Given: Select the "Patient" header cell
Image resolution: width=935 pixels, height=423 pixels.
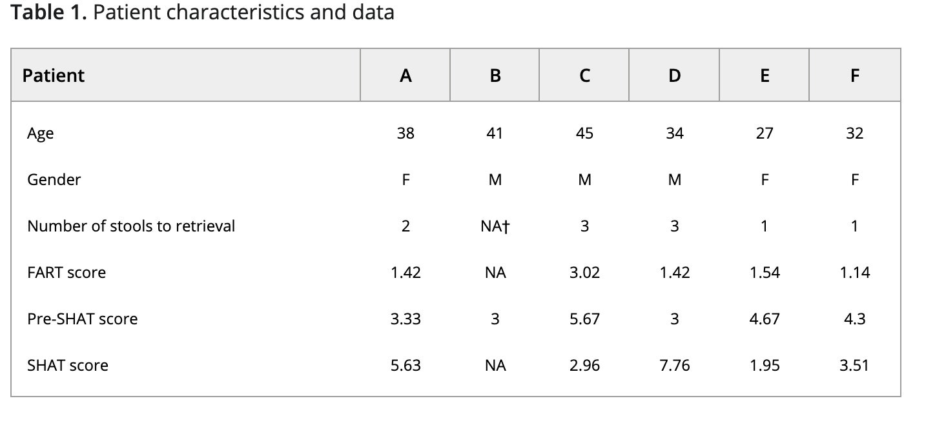Looking at the screenshot, I should click(54, 75).
